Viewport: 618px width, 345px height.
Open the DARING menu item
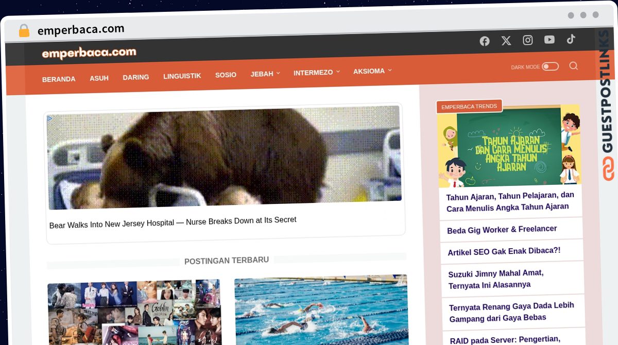pos(136,77)
